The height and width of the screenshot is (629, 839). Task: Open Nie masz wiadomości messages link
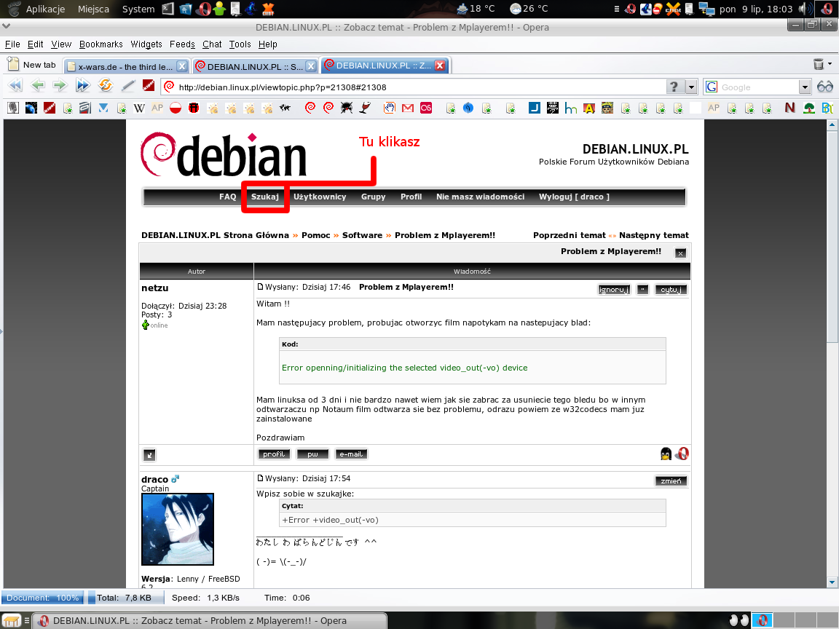(480, 197)
